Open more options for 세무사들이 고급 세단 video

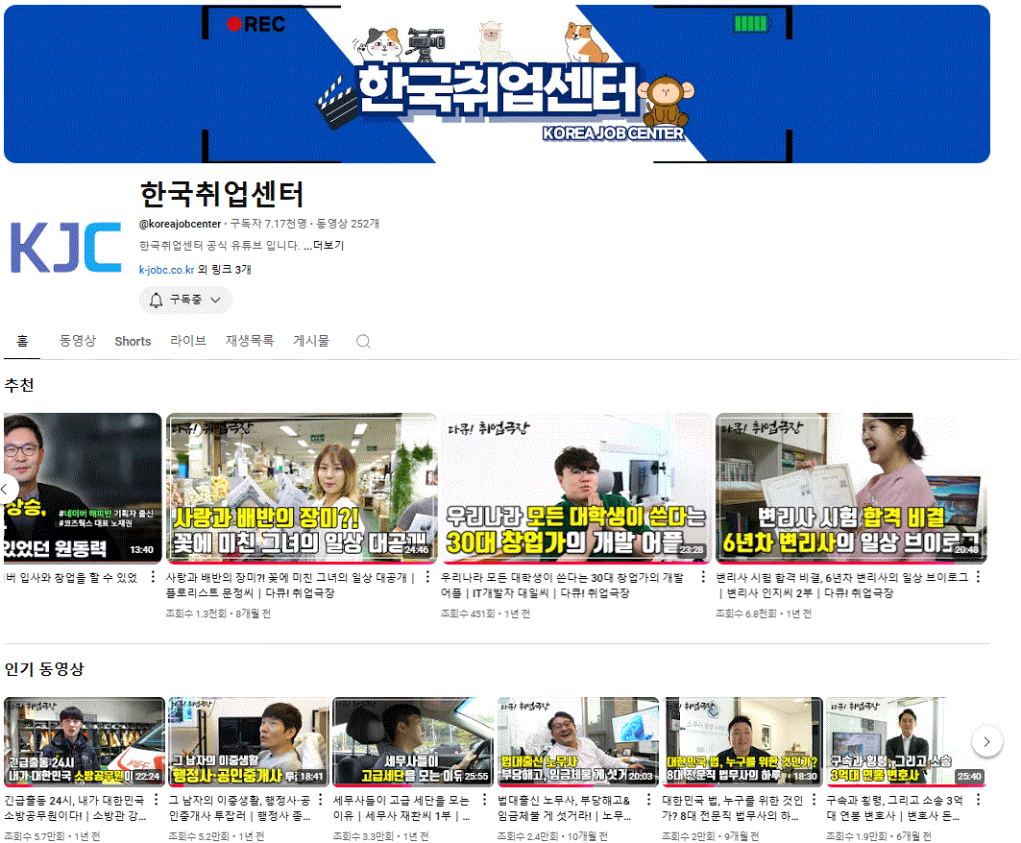pos(484,800)
